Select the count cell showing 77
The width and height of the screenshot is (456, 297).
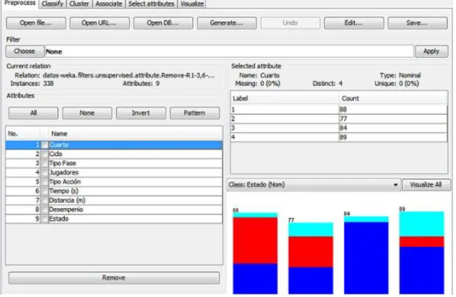393,119
